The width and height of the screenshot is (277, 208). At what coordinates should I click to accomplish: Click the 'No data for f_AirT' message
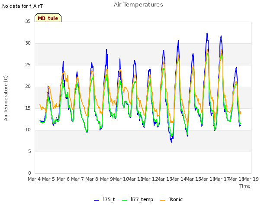coord(23,6)
